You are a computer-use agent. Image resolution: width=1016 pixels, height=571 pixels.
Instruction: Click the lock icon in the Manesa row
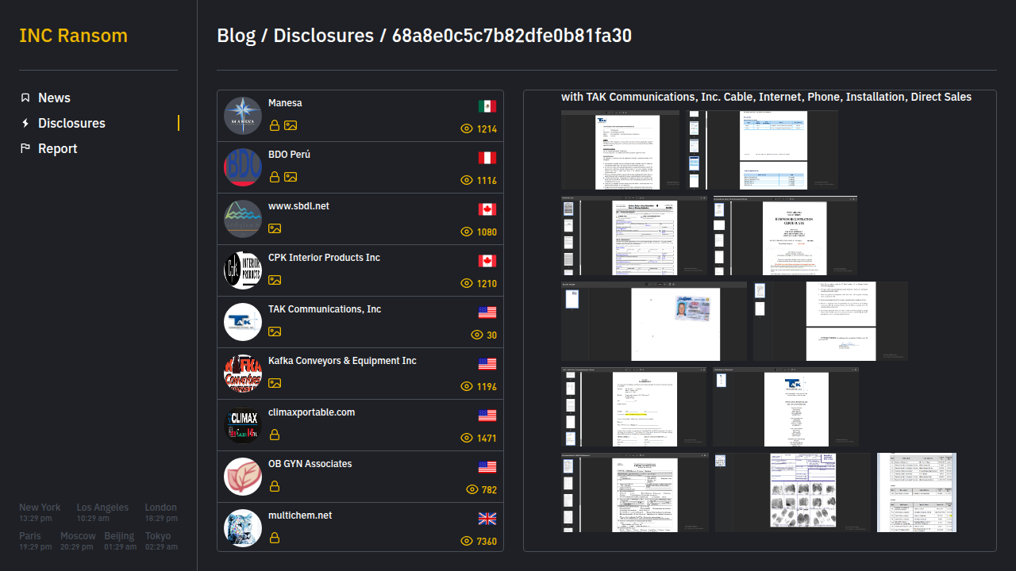[275, 125]
